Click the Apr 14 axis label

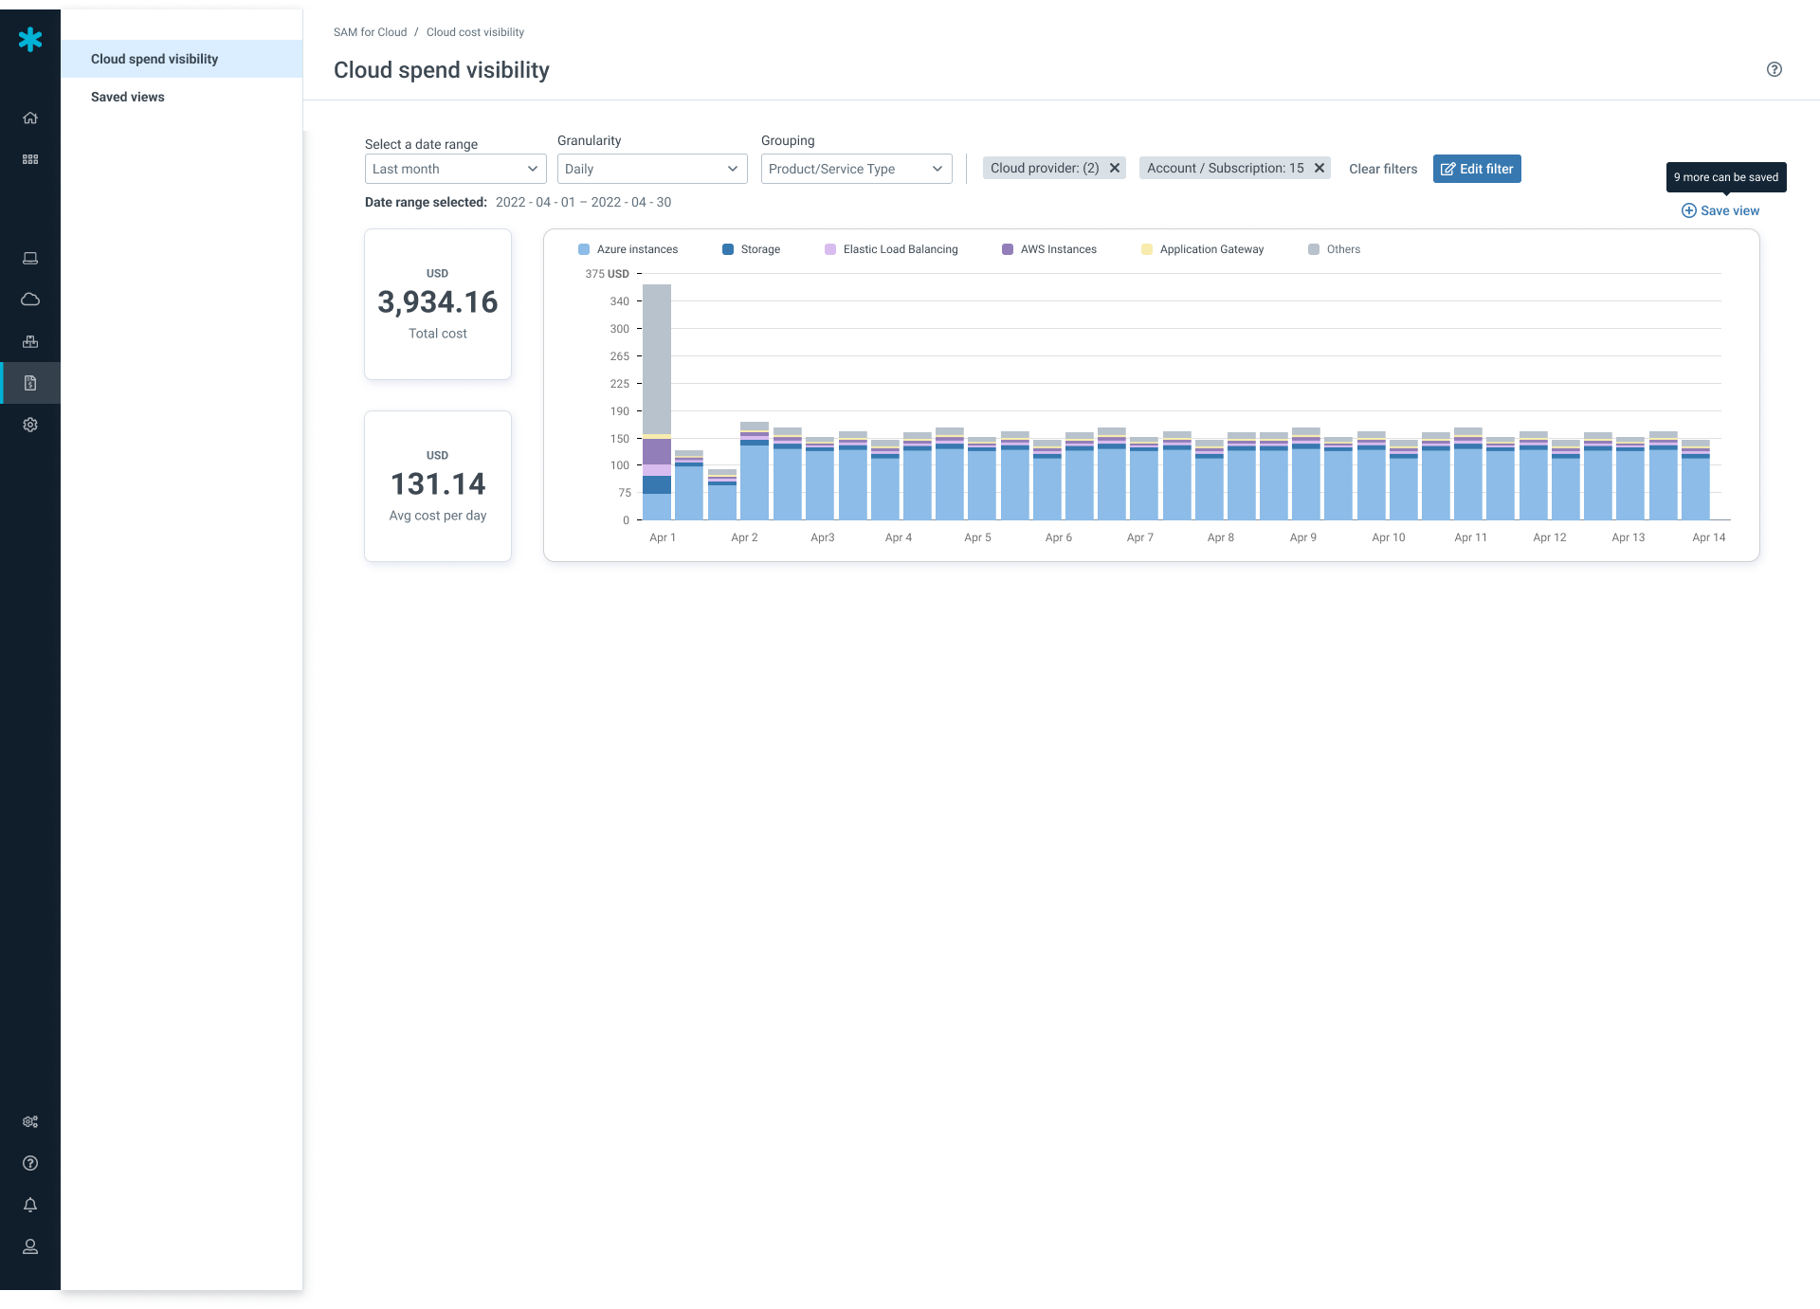(1709, 537)
